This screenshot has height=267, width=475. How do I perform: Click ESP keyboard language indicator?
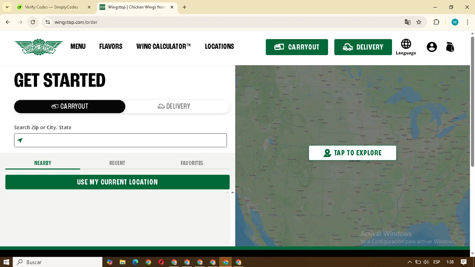[437, 262]
